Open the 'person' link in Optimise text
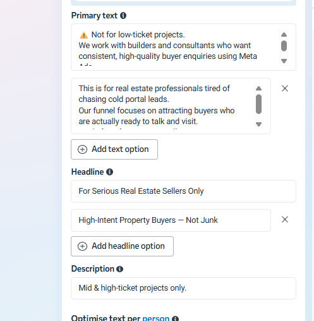The image size is (314, 321). tap(156, 318)
